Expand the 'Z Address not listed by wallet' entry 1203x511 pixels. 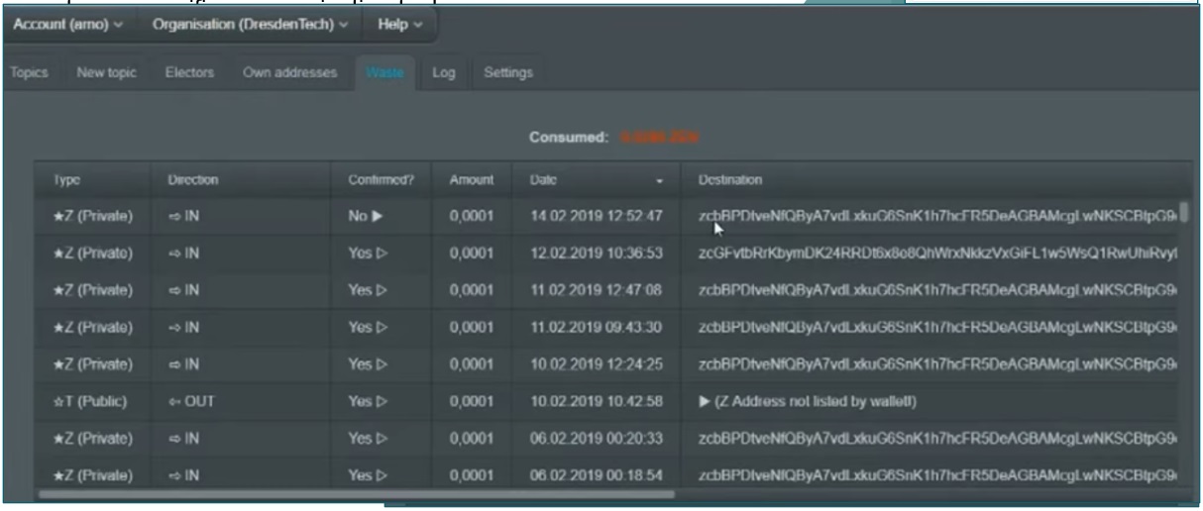(706, 402)
